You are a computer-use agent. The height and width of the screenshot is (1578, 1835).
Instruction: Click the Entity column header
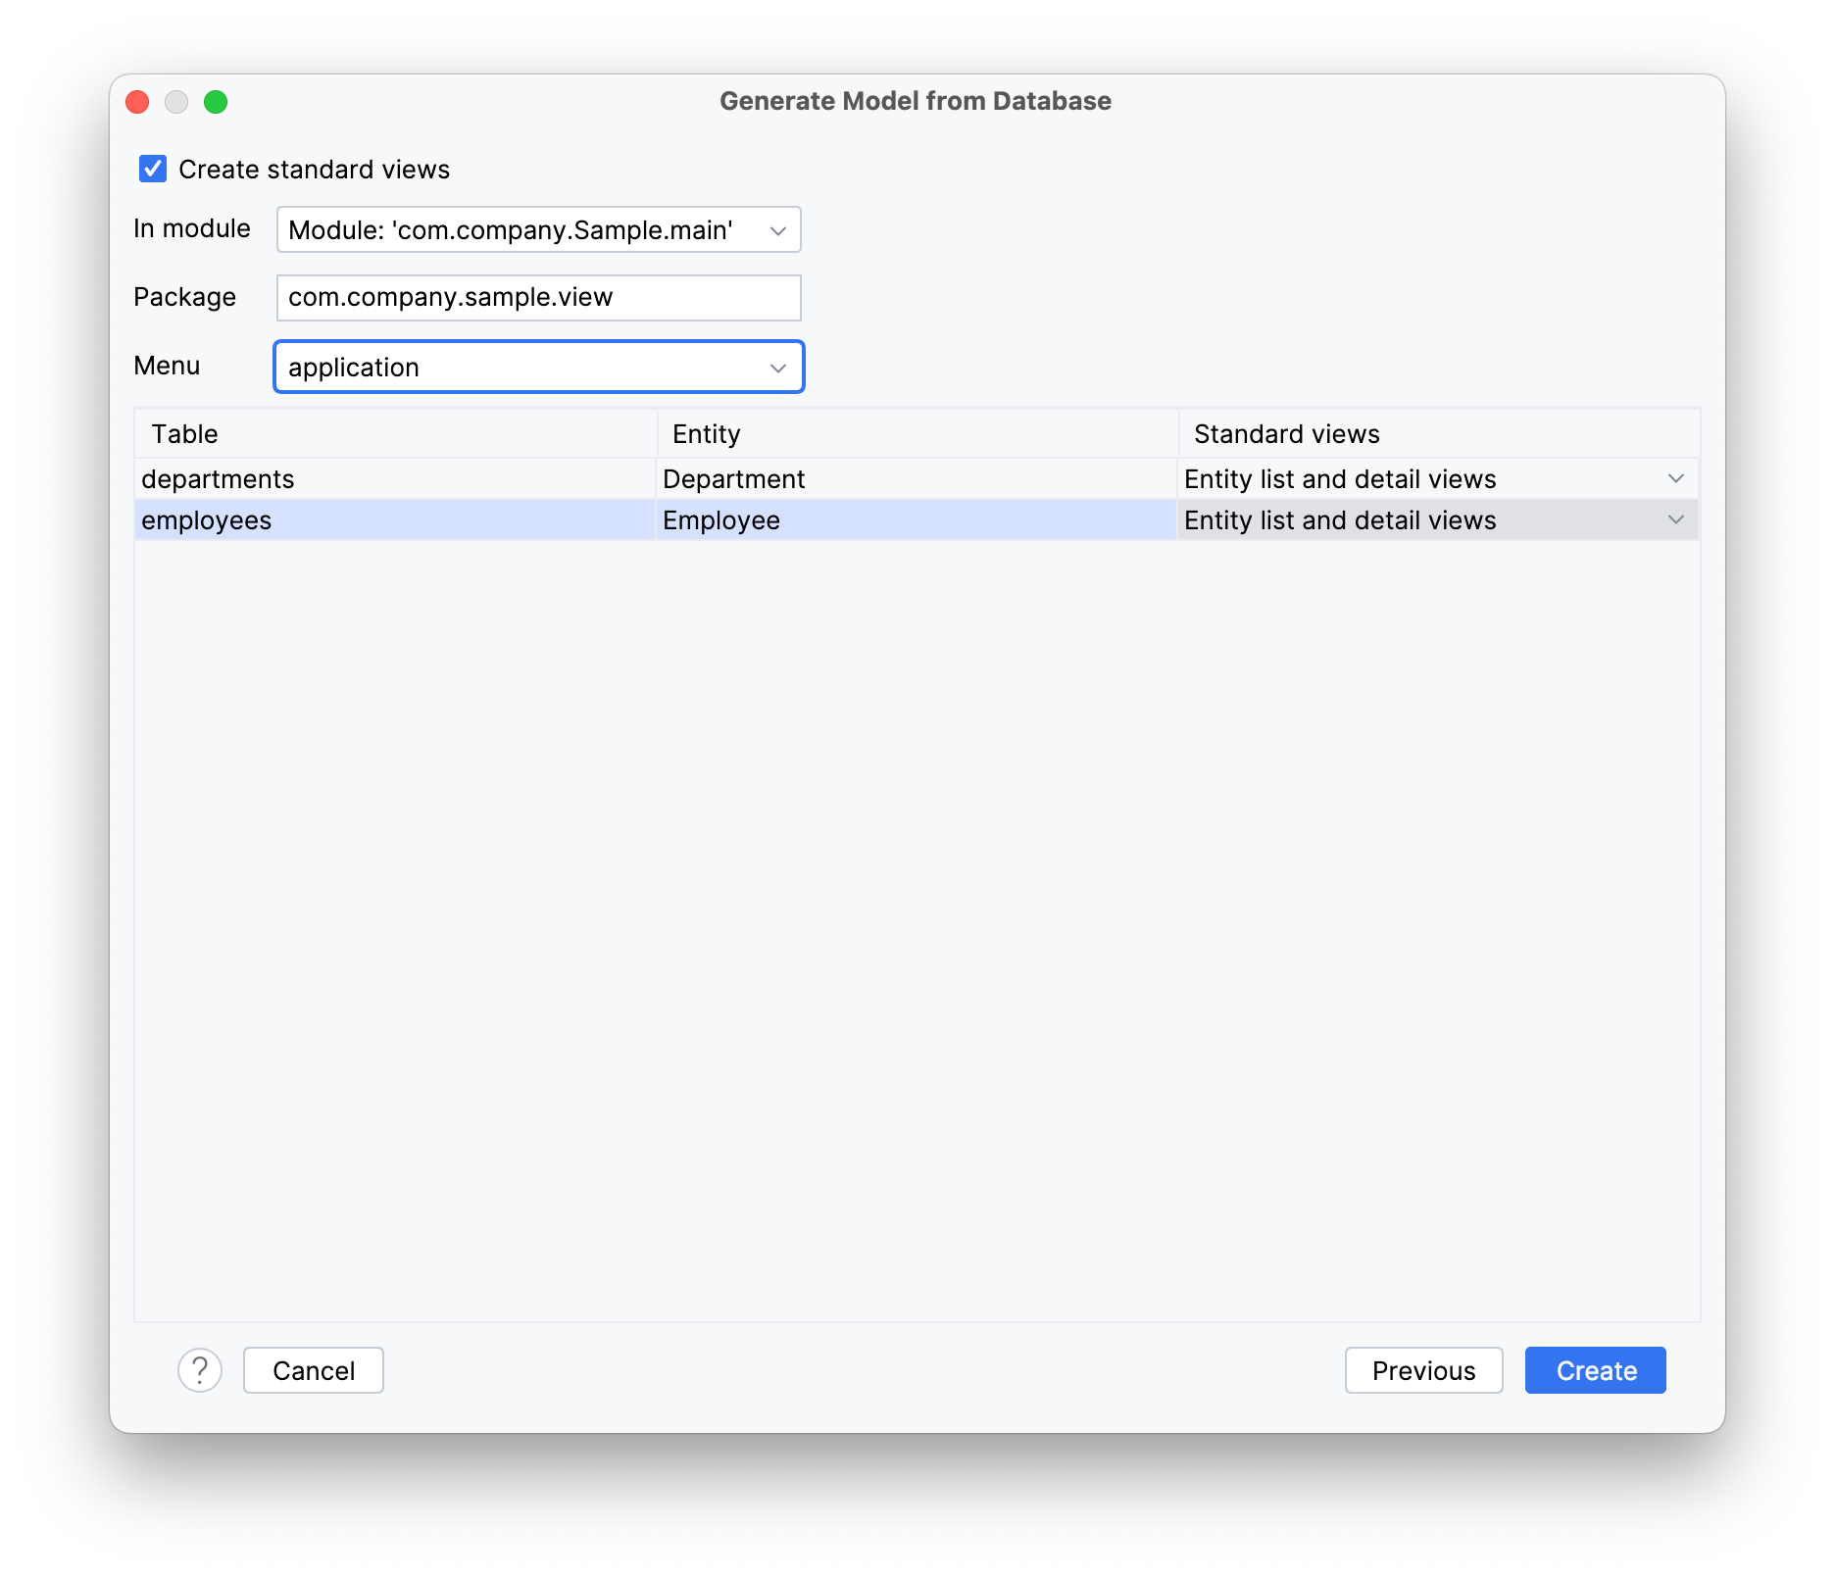tap(917, 433)
